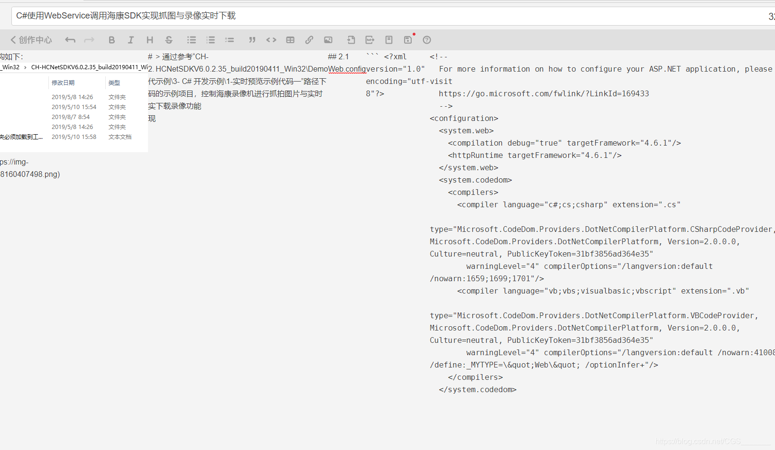This screenshot has width=775, height=450.
Task: Click the '8160407498.png)' text
Action: click(x=30, y=174)
